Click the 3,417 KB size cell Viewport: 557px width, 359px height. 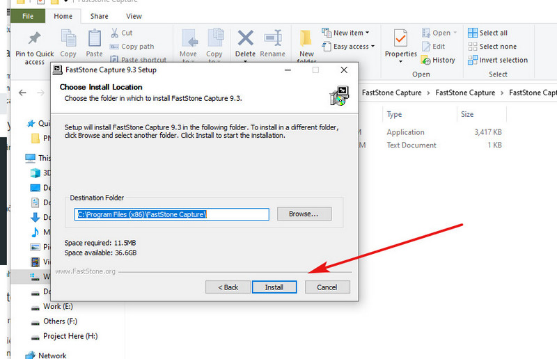488,132
